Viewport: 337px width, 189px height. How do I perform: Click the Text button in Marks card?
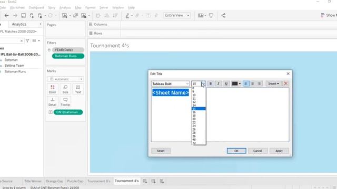point(78,89)
